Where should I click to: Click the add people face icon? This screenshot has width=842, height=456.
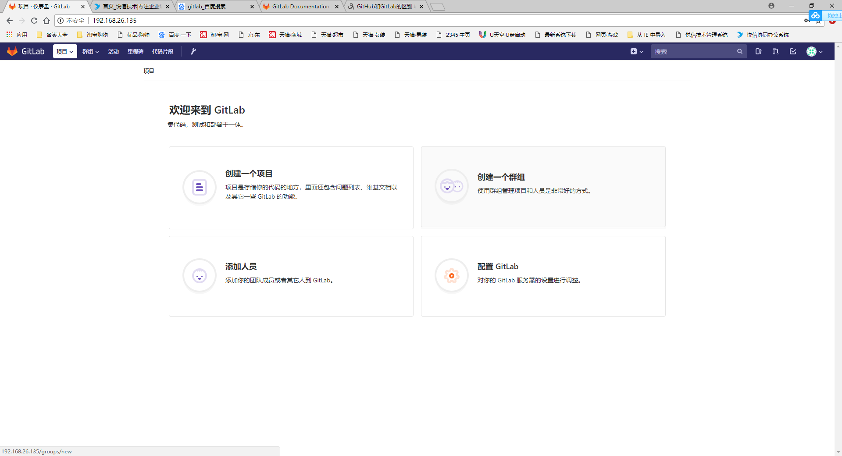click(200, 276)
